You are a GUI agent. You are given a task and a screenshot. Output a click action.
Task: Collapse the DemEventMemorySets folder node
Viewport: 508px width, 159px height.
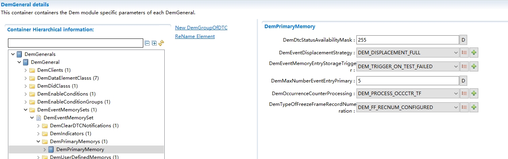click(26, 110)
